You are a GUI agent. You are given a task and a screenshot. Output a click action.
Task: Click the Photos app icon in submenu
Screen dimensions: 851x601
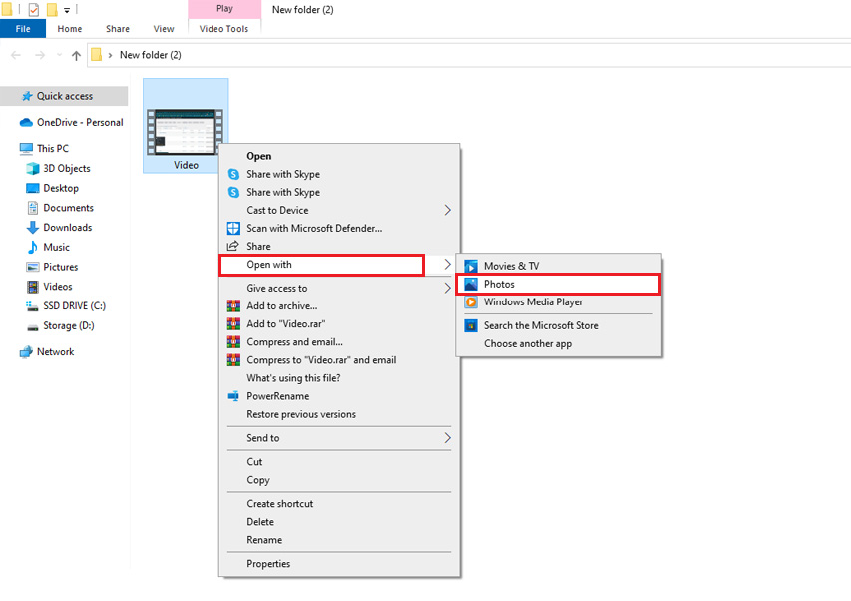(471, 284)
